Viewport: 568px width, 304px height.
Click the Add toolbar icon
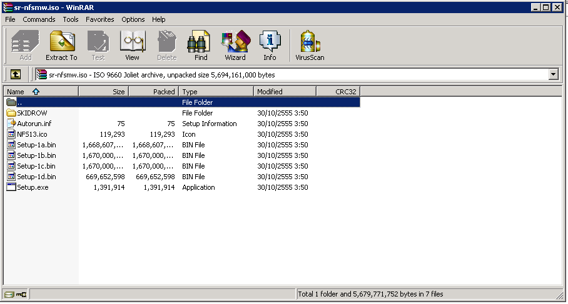point(25,45)
